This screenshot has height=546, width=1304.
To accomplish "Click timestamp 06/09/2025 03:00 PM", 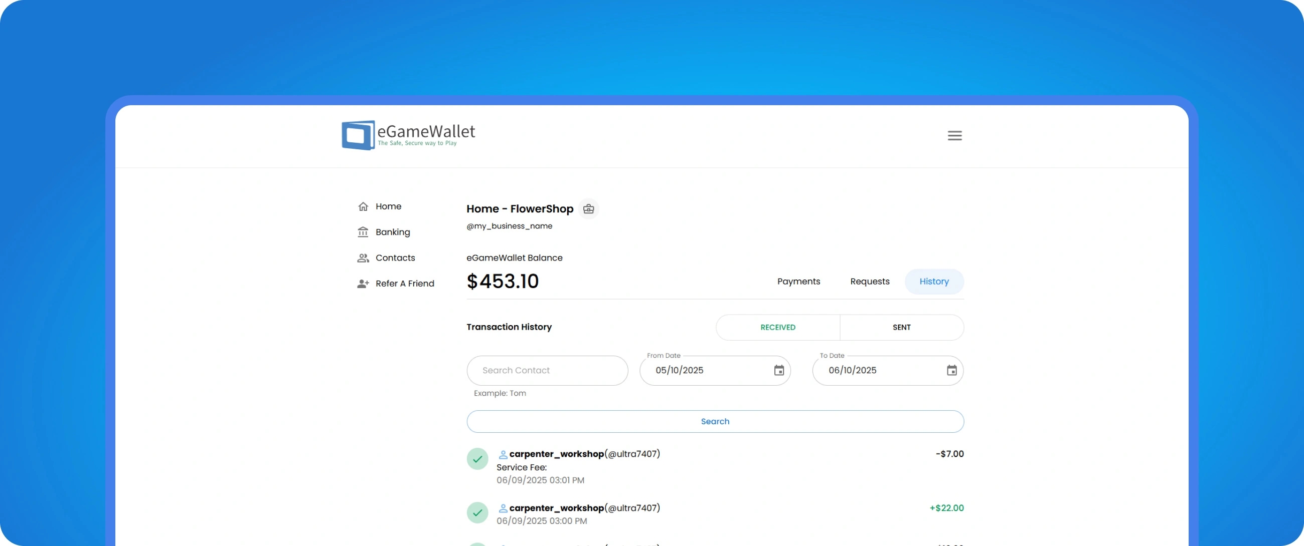I will tap(542, 521).
